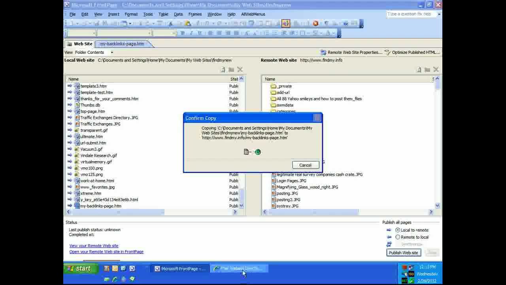Image resolution: width=506 pixels, height=285 pixels.
Task: Click the red Stop icon in toolbar
Action: tap(315, 23)
